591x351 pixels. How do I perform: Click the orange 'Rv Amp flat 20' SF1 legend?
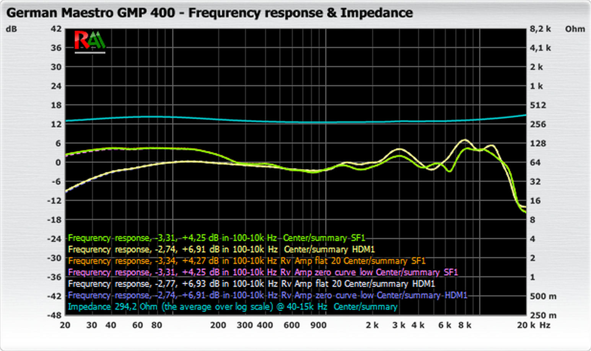(x=246, y=261)
